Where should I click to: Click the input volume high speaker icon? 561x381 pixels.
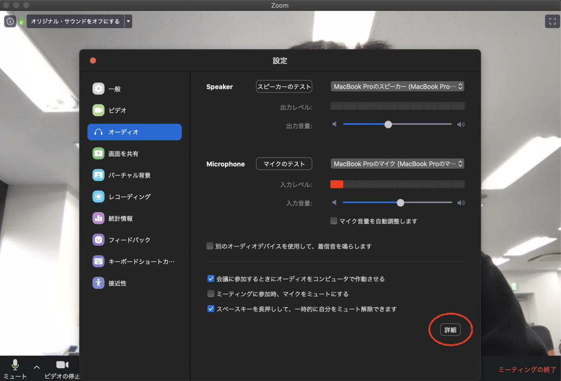[461, 203]
